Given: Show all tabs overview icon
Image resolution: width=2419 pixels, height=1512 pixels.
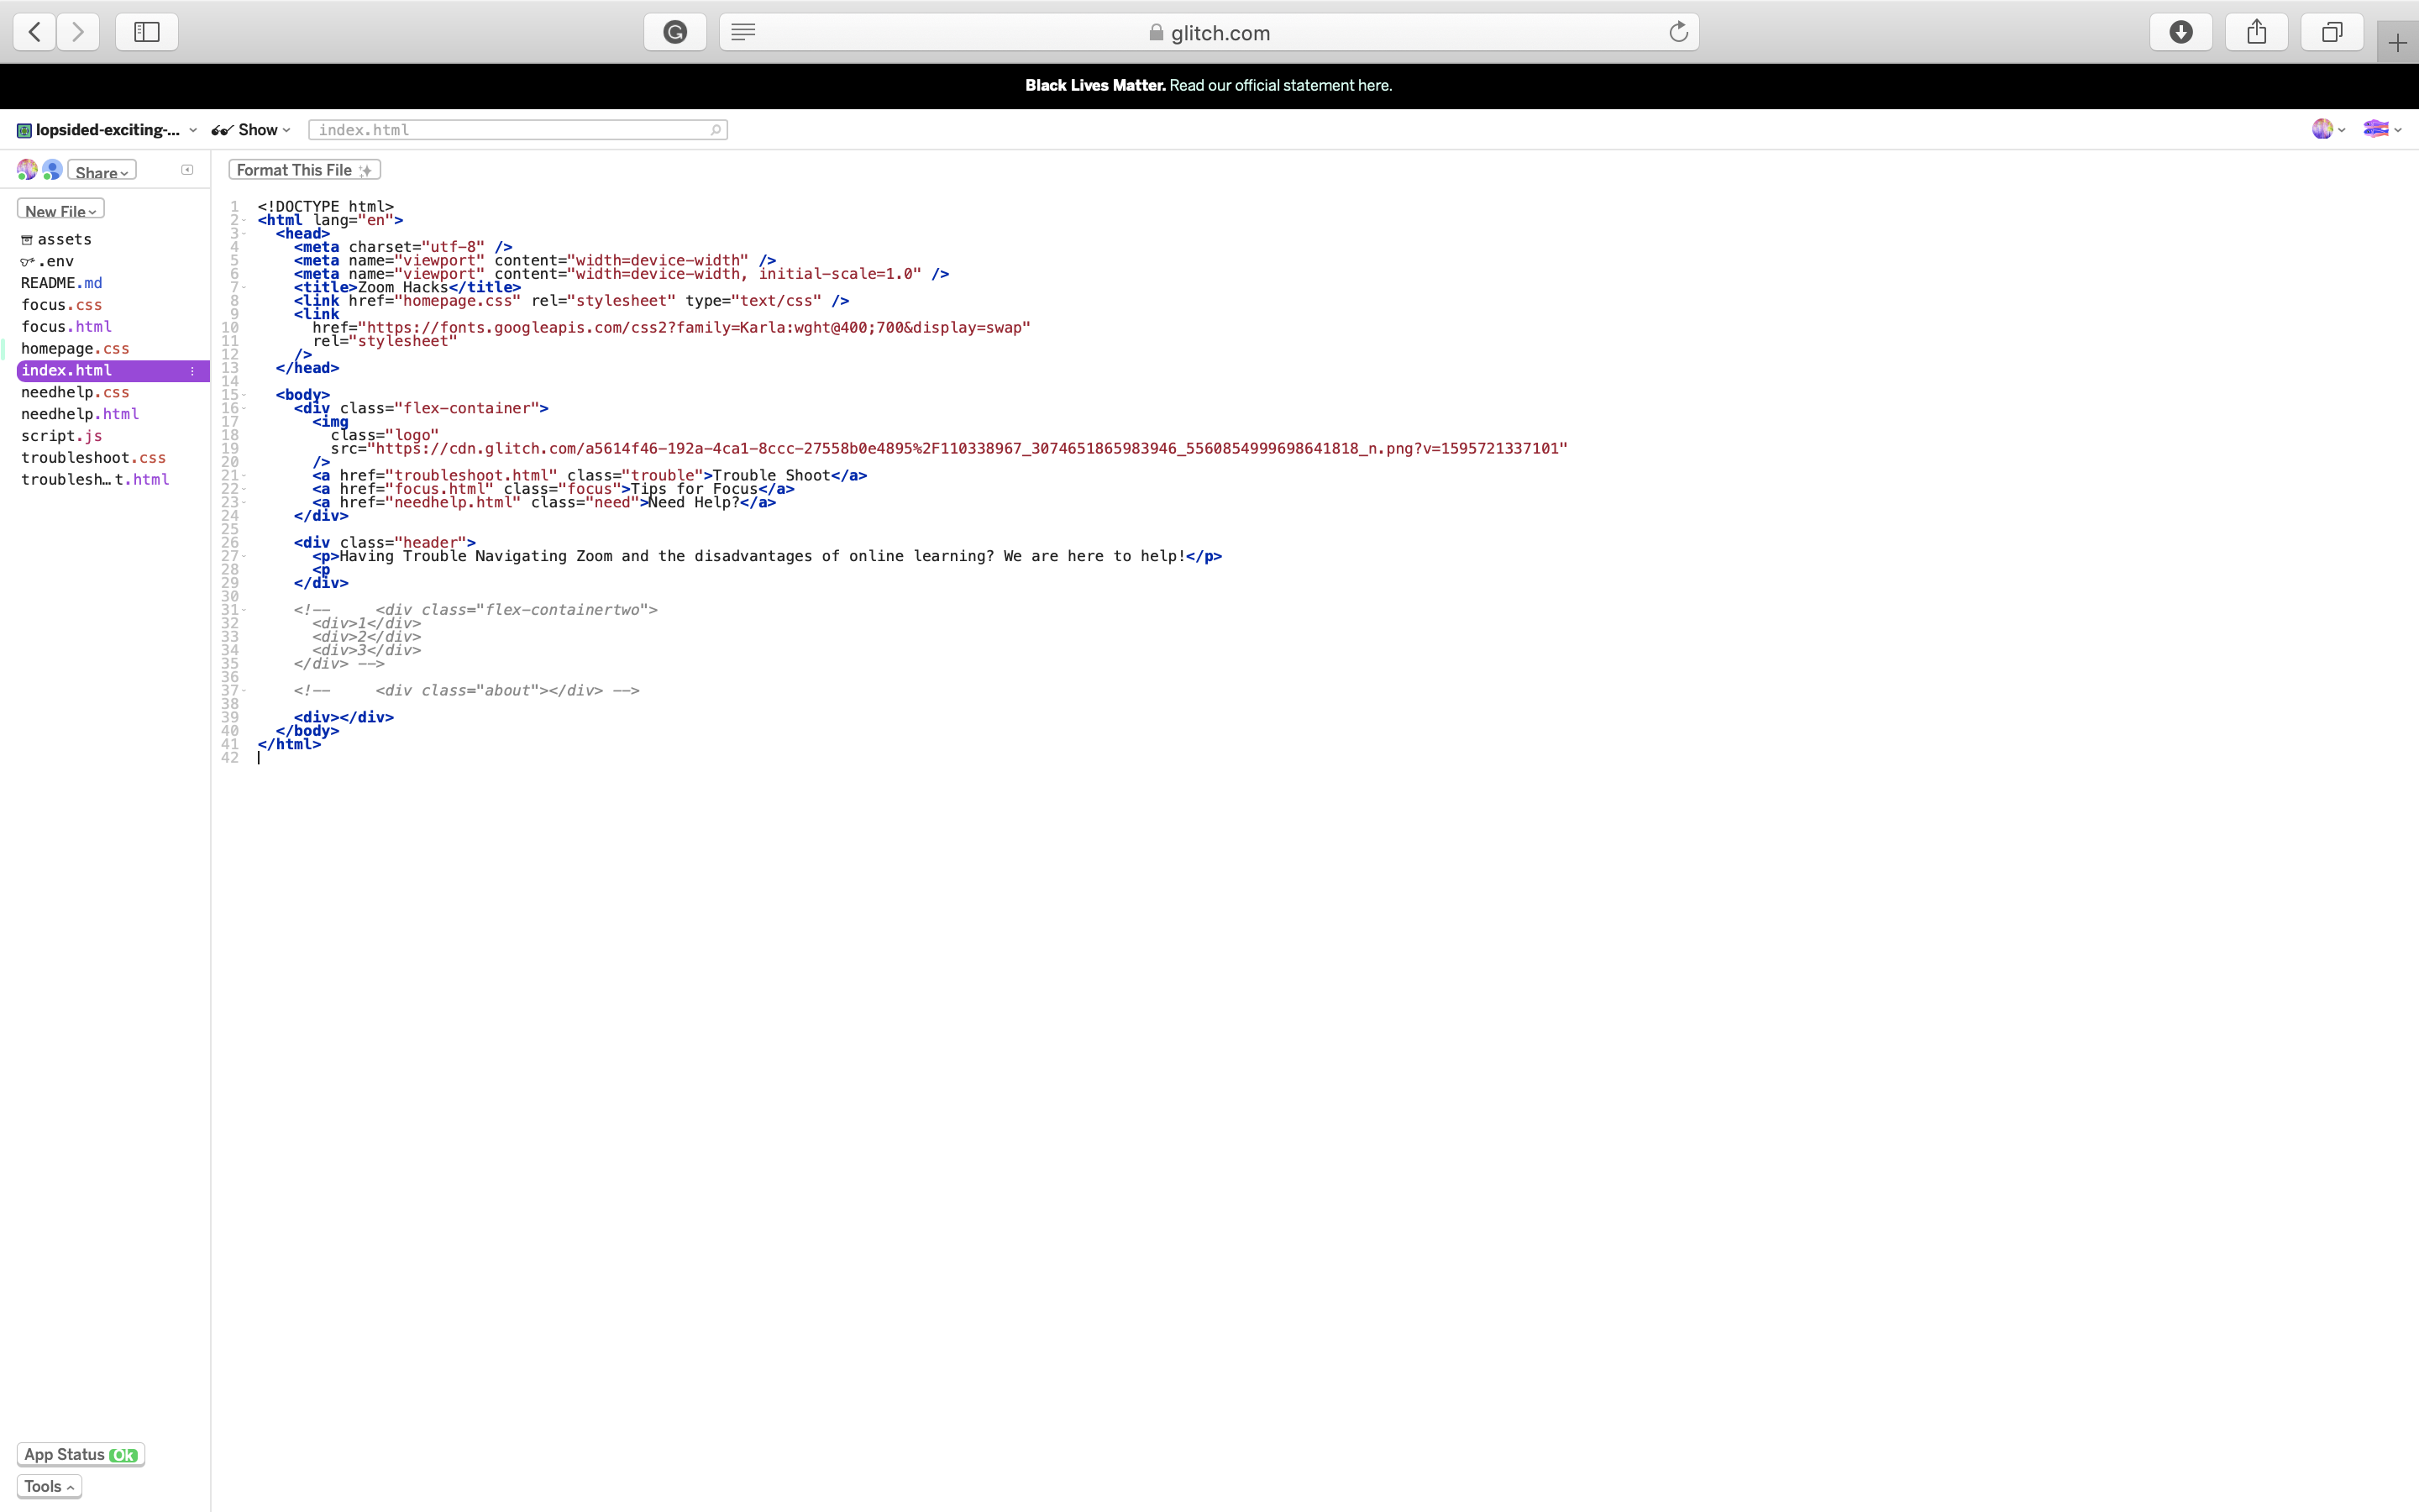Looking at the screenshot, I should pyautogui.click(x=2332, y=32).
